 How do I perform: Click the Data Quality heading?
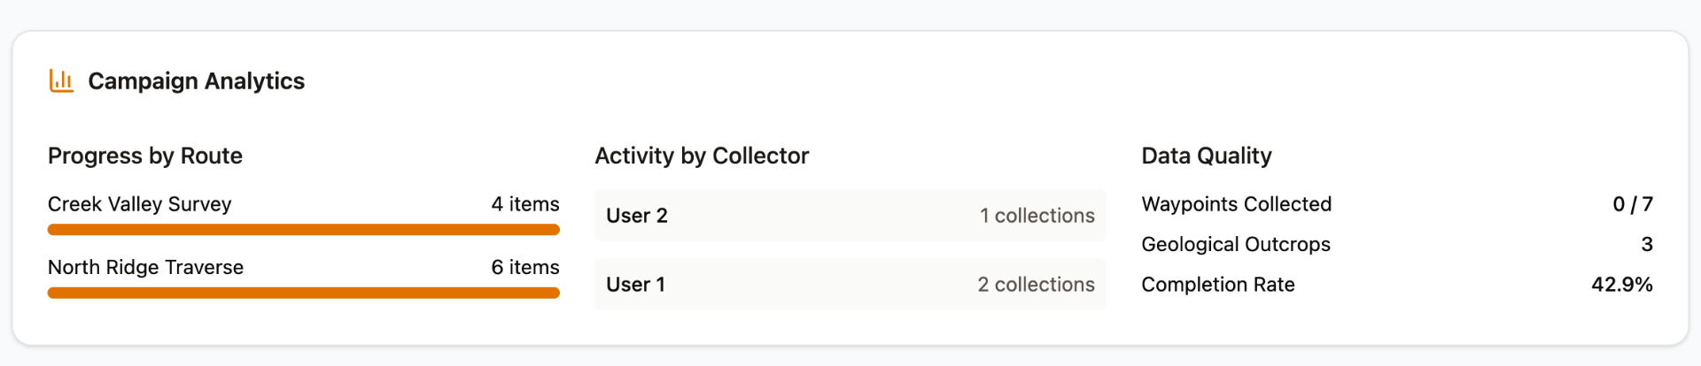pyautogui.click(x=1207, y=156)
